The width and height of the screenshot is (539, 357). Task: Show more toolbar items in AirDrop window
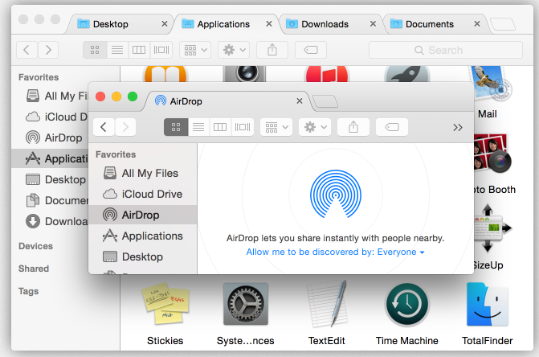tap(458, 128)
